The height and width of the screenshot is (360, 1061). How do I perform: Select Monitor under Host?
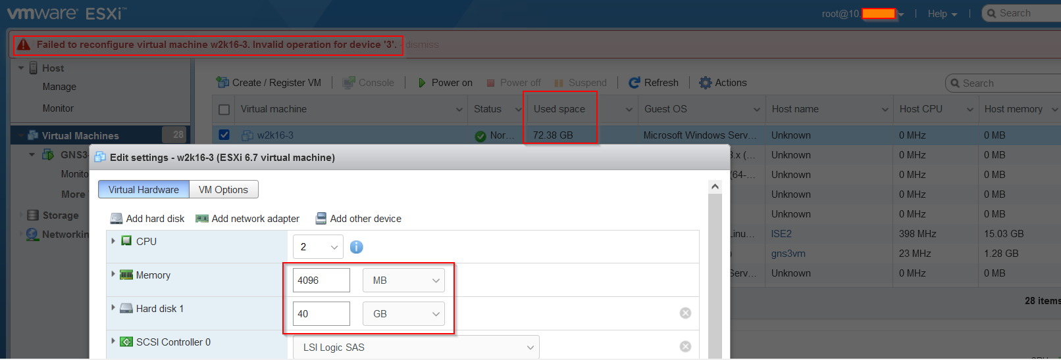click(58, 108)
